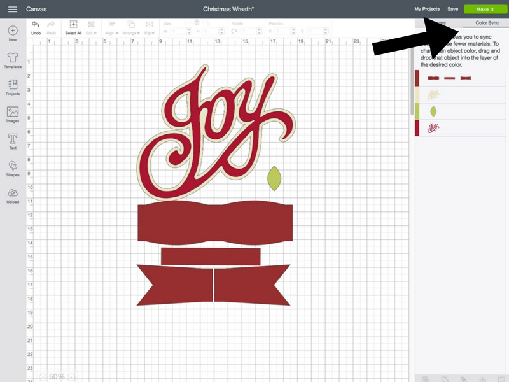This screenshot has width=509, height=382.
Task: Select the cream color bar
Action: [417, 94]
